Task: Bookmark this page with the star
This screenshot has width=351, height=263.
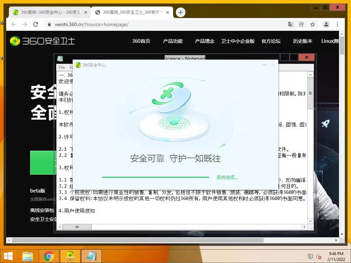Action: click(313, 24)
